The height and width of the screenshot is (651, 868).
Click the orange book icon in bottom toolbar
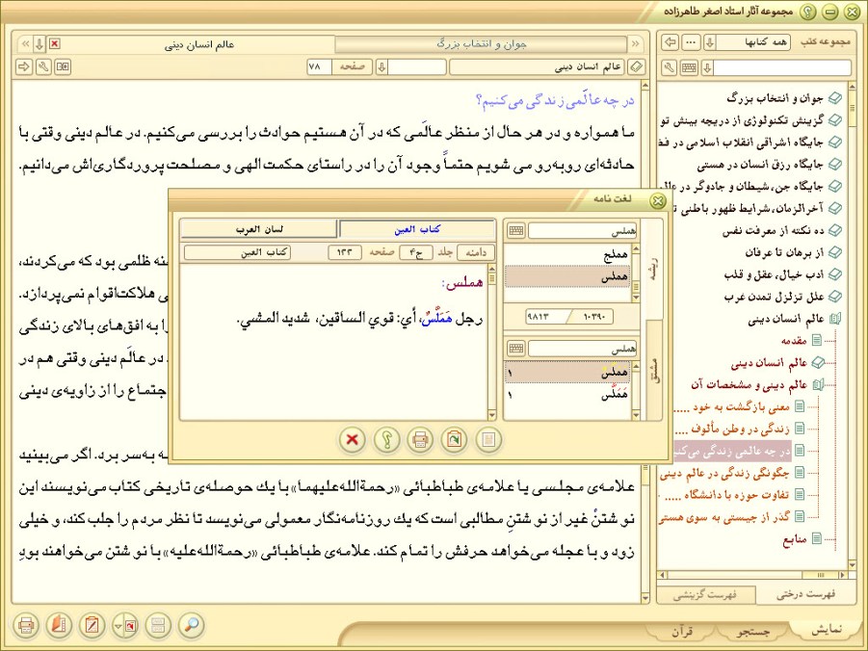(59, 625)
